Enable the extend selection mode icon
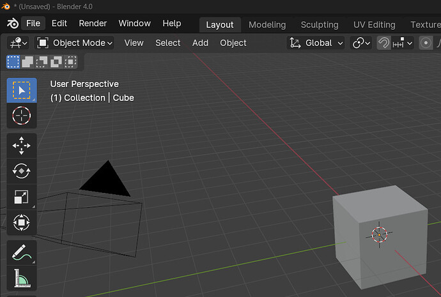This screenshot has width=441, height=297. tap(28, 62)
